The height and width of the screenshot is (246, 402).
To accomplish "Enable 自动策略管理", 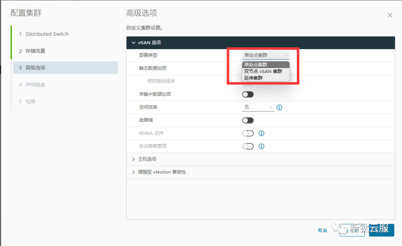I will pos(248,146).
